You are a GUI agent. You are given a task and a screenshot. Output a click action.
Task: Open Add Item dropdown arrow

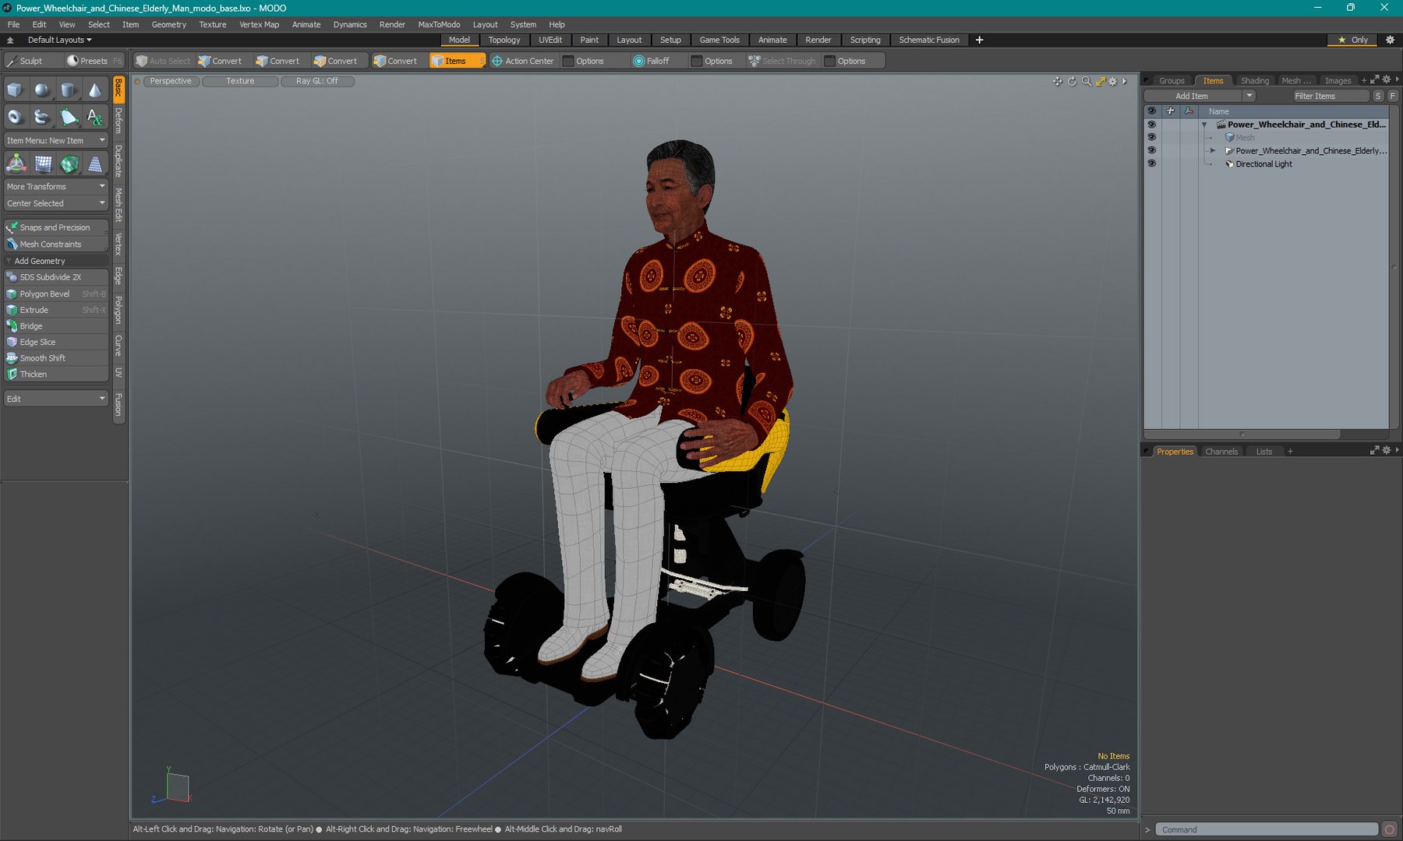click(1249, 96)
